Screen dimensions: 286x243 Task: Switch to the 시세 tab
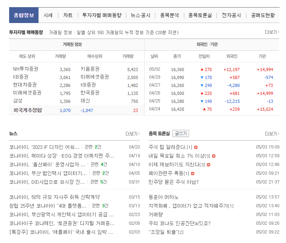tap(48, 15)
